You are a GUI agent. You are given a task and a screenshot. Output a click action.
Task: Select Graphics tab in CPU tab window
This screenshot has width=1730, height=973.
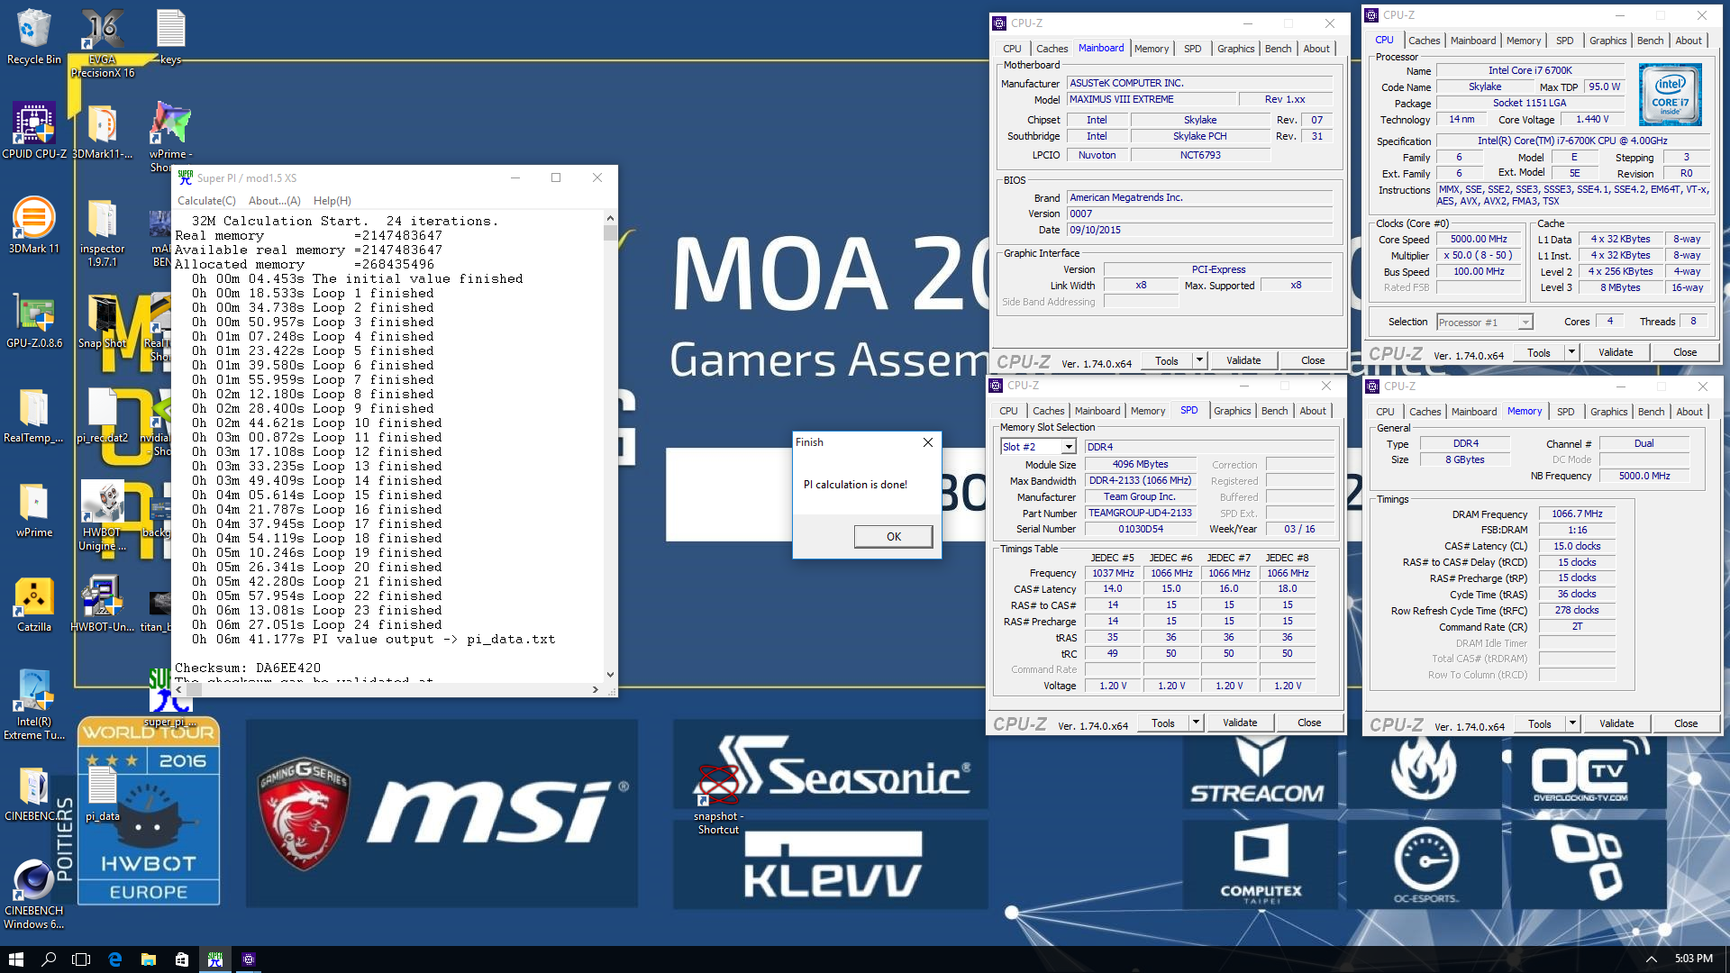tap(1607, 41)
